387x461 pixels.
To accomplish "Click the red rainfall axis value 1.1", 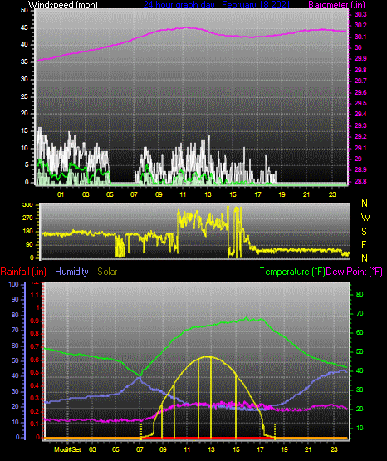I will (x=35, y=295).
